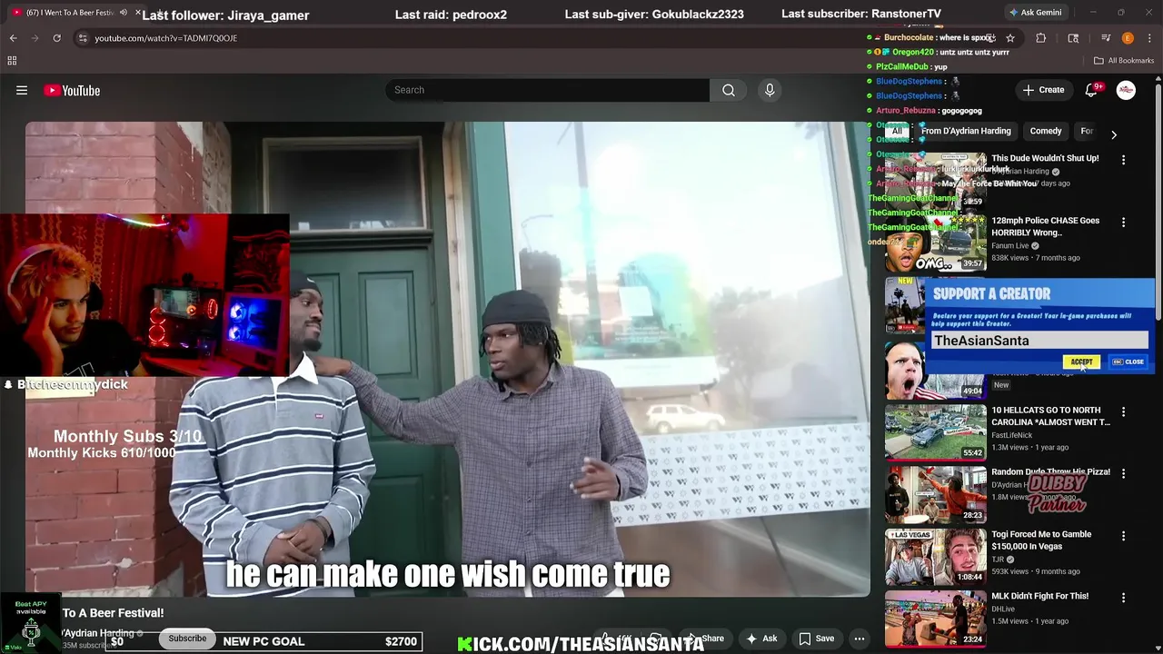The image size is (1163, 654).
Task: Open the DHLive channel name link
Action: click(1003, 609)
